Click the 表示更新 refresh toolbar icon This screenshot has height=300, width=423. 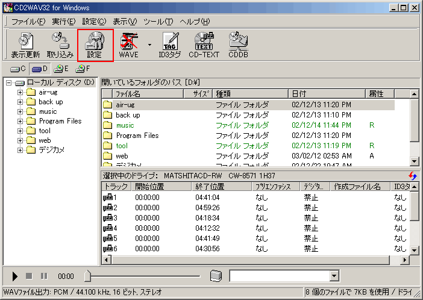click(x=26, y=45)
